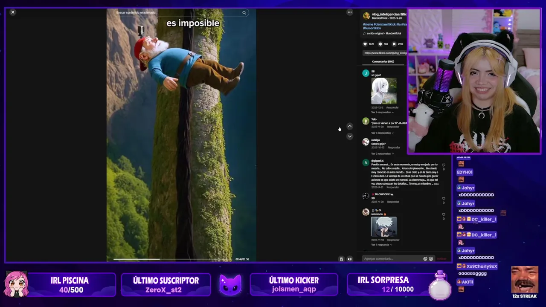Reply to rodrigo's 'Satoru gojo?' comment
Viewport: 546px width, 307px height.
coord(394,148)
